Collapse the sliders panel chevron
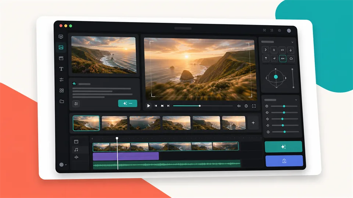Screen dimensions: 353x198 point(296,100)
